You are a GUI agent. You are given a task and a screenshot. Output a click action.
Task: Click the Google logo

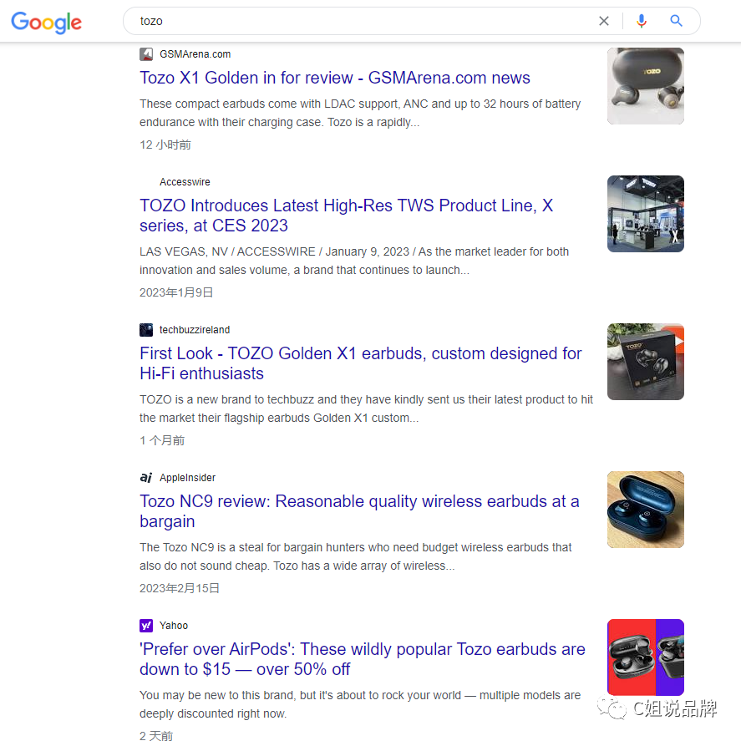pos(46,23)
